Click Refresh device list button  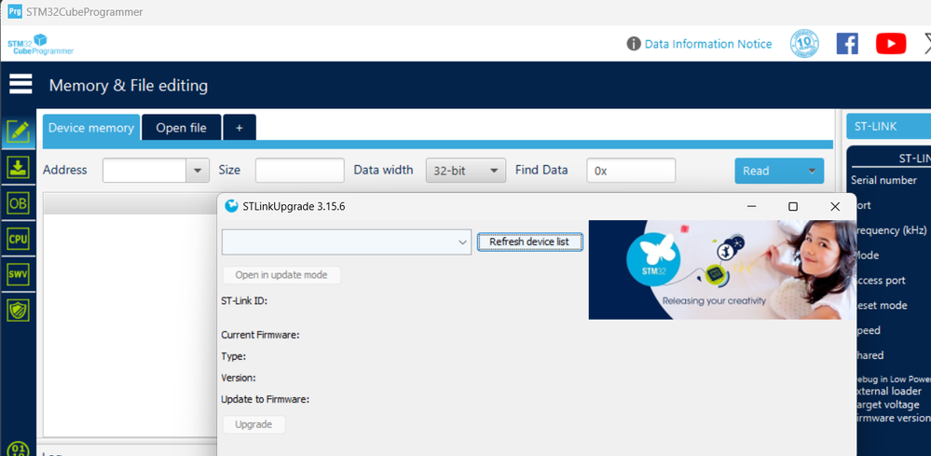[x=529, y=242]
